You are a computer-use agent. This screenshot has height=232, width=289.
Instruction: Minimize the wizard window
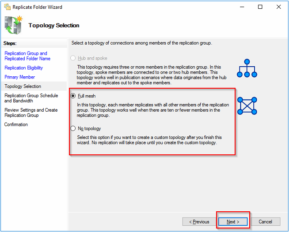pos(240,7)
